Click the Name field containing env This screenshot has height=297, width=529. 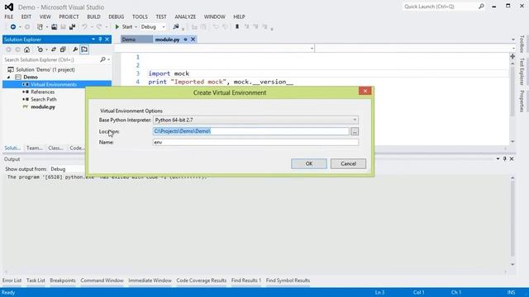coord(255,143)
